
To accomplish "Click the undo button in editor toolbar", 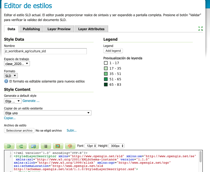I will tap(9, 146).
